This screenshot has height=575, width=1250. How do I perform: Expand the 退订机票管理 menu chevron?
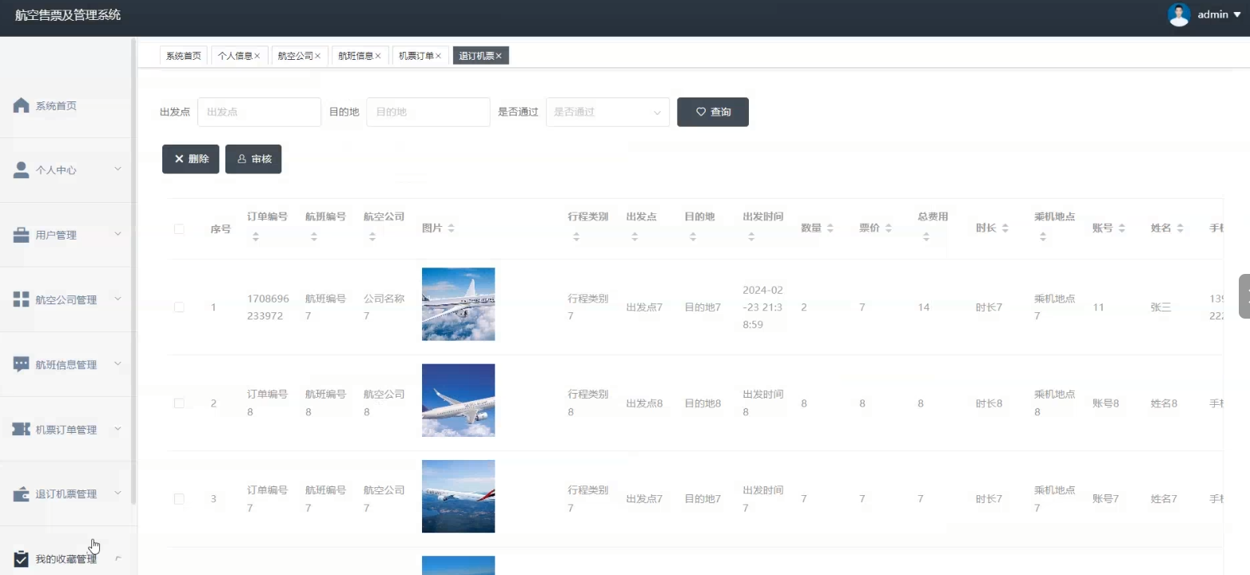tap(117, 493)
